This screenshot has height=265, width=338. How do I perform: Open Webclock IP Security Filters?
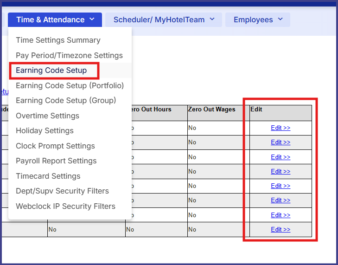(65, 206)
